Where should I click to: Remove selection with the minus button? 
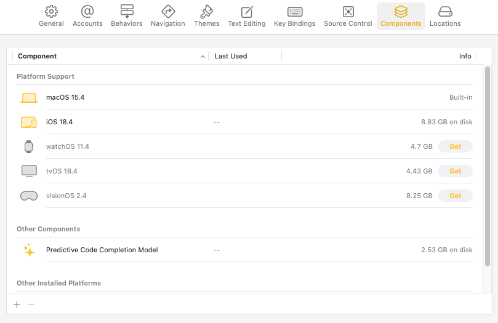(x=31, y=305)
